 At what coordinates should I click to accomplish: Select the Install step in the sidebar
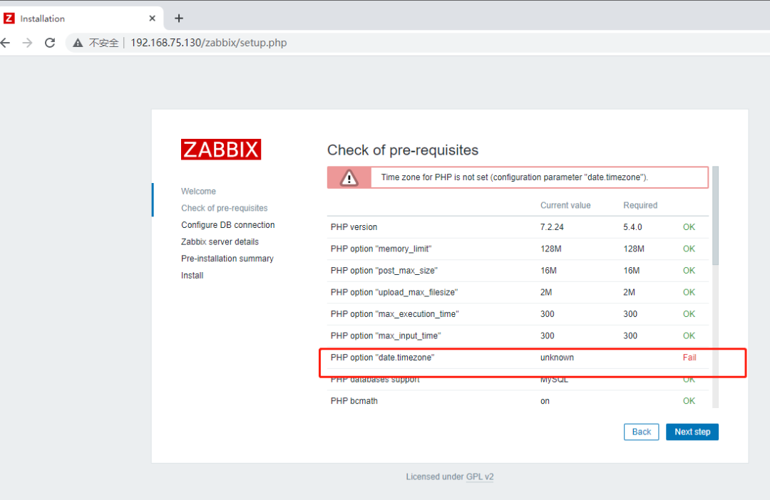(192, 275)
